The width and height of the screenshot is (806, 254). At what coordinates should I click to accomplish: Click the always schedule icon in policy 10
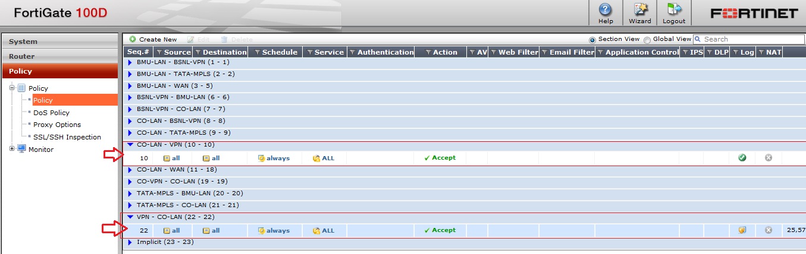click(x=261, y=158)
